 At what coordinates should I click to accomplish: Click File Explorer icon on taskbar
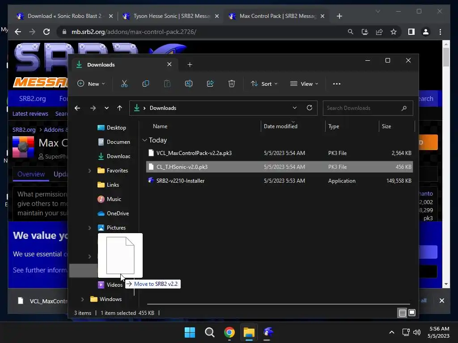click(249, 332)
